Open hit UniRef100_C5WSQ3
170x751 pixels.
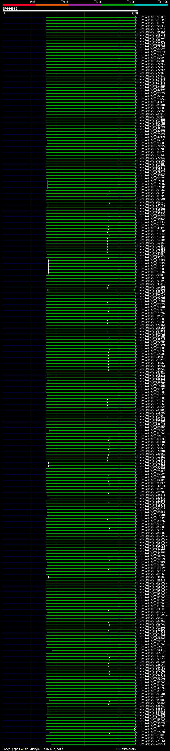coord(152,290)
